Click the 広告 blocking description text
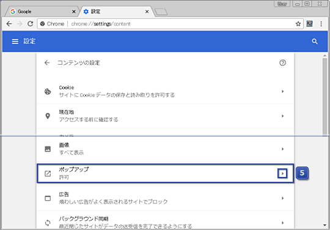The height and width of the screenshot is (230, 330). (113, 202)
